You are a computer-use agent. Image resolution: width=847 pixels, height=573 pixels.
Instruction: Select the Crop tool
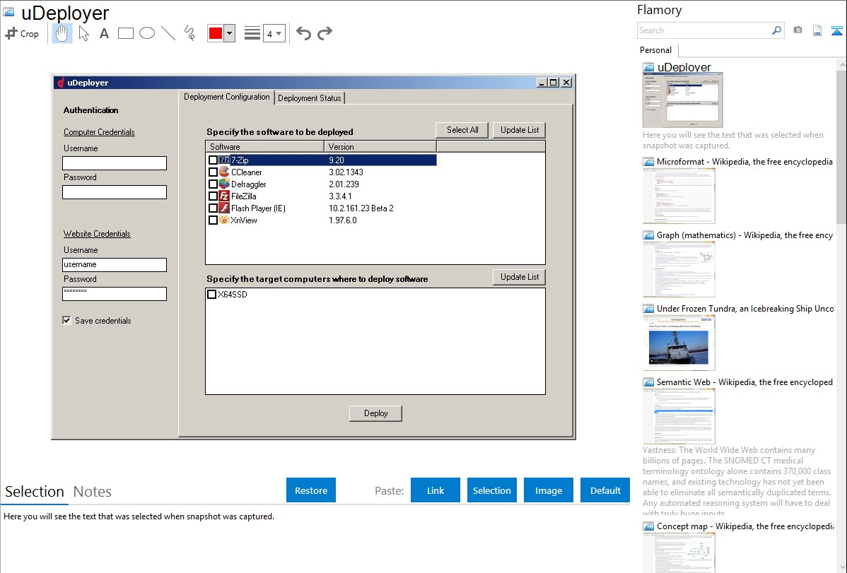pyautogui.click(x=22, y=33)
